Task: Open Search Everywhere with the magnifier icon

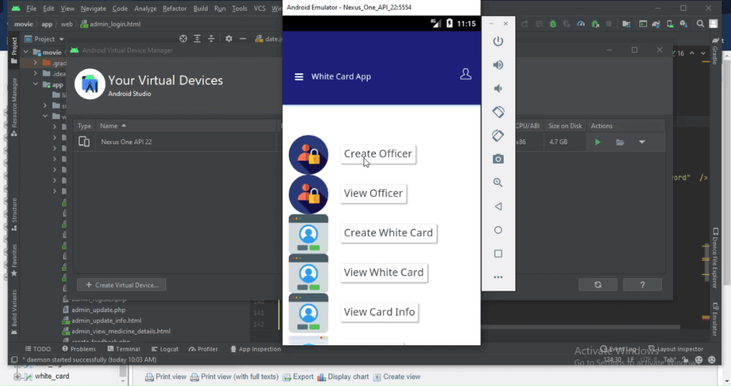Action: pos(700,23)
